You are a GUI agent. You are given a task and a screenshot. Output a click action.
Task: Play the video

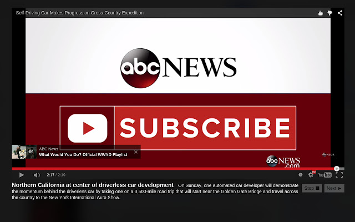22,175
